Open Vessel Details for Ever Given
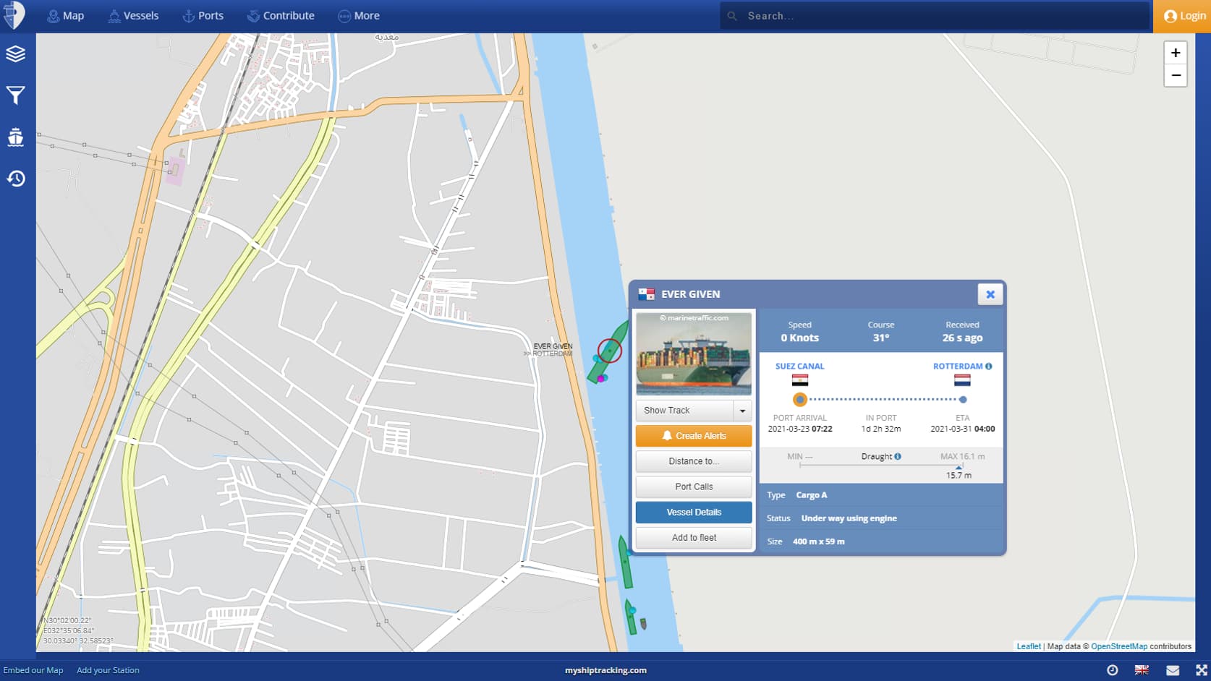The height and width of the screenshot is (681, 1211). (694, 513)
